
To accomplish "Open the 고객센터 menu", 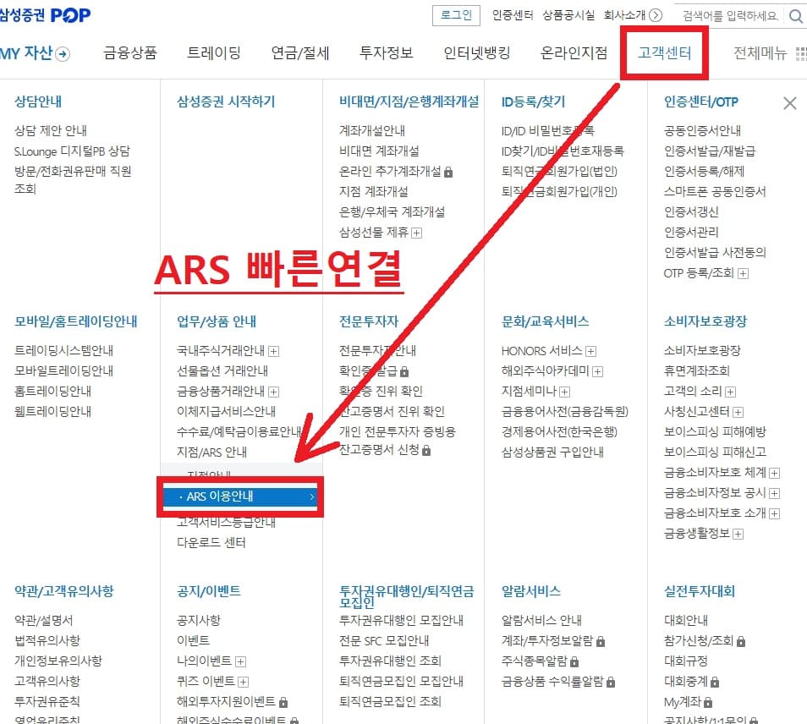I will point(665,52).
